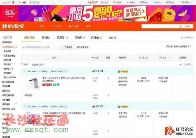Click the 双11 badge under the 山羊奶 product
196x138 pixels.
tap(45, 85)
